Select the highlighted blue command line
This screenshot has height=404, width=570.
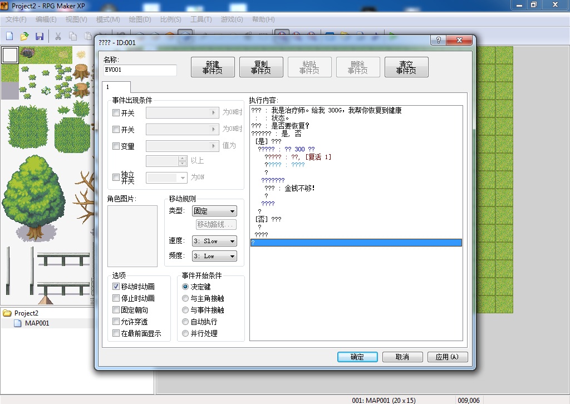(356, 243)
